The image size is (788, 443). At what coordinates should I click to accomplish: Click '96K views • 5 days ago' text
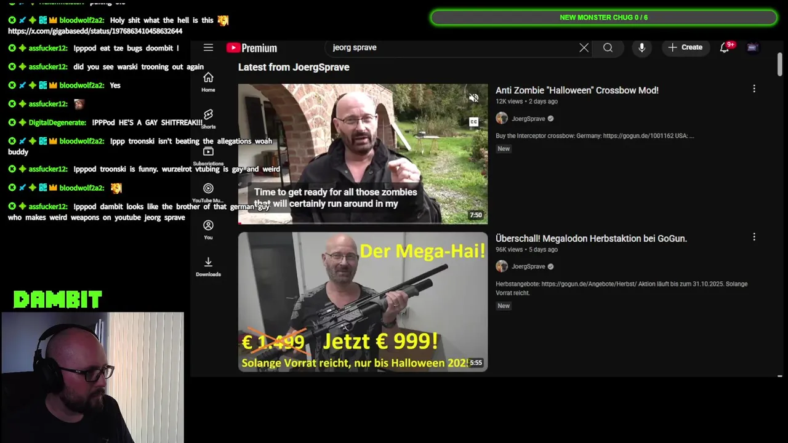tap(526, 249)
